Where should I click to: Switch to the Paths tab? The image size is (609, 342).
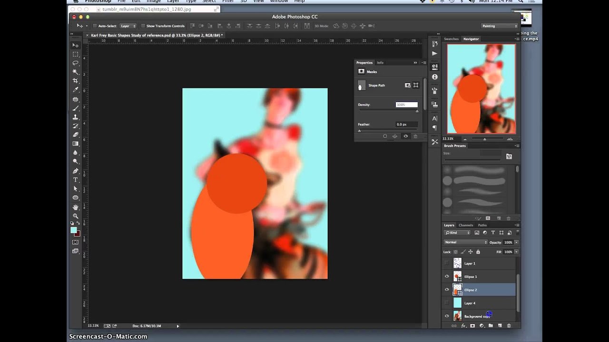point(482,225)
